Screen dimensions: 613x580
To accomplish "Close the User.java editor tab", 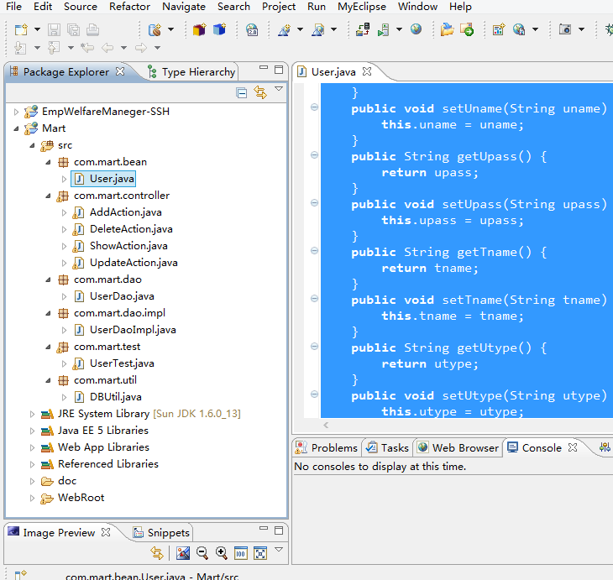I will point(367,71).
